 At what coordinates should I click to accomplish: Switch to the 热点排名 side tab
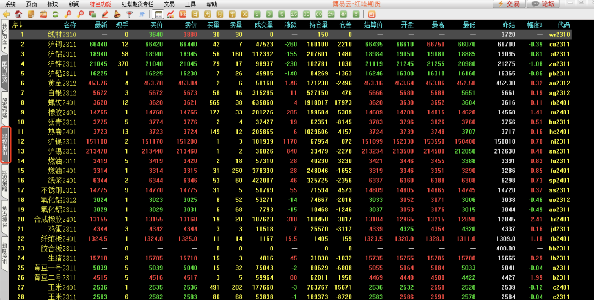click(x=5, y=216)
